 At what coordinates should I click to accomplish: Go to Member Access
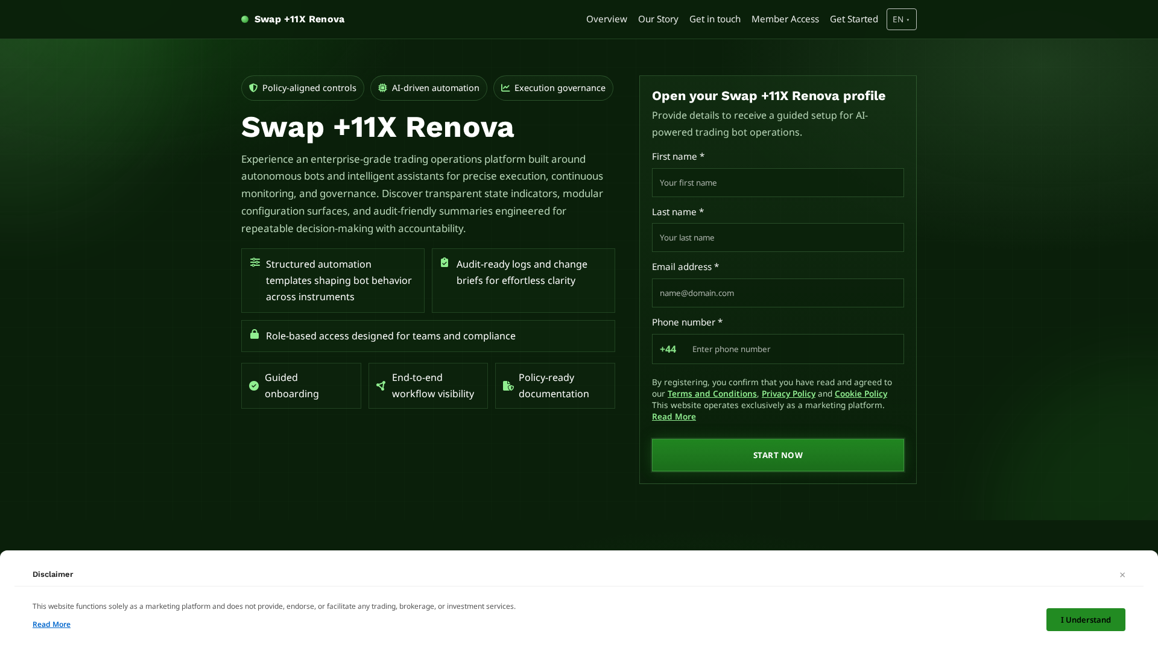tap(785, 19)
